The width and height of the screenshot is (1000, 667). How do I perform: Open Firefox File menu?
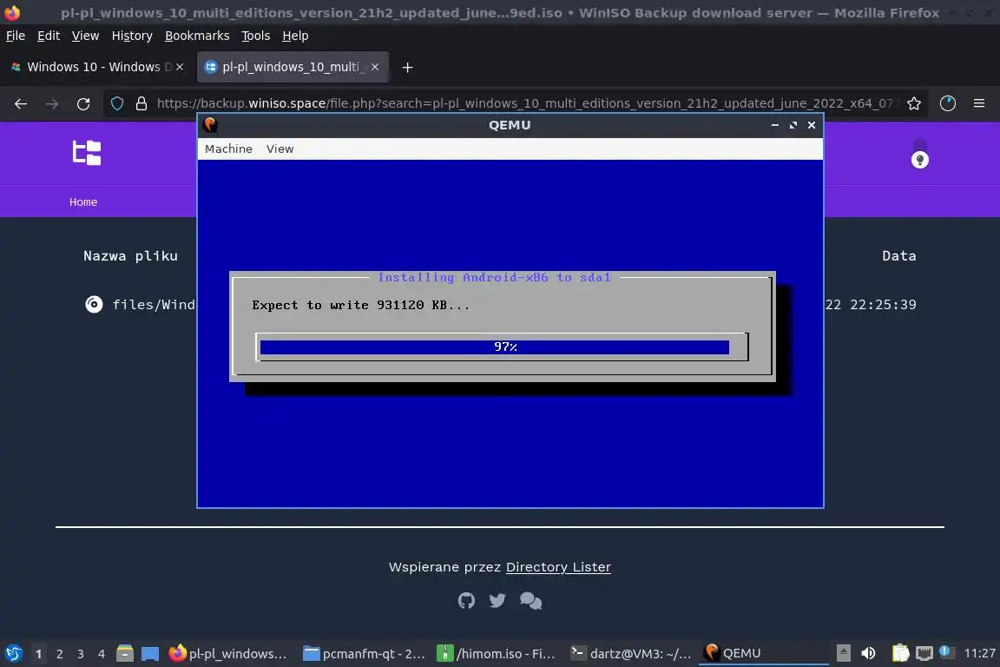click(x=16, y=36)
